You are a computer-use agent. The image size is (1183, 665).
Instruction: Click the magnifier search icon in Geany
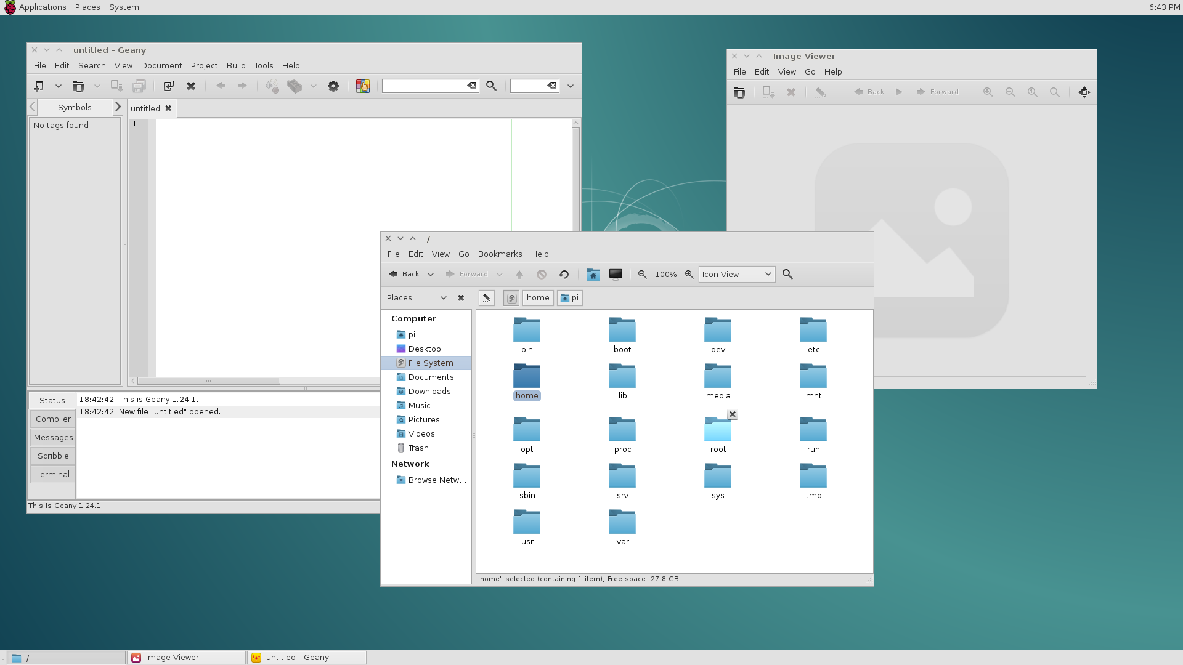(x=491, y=86)
